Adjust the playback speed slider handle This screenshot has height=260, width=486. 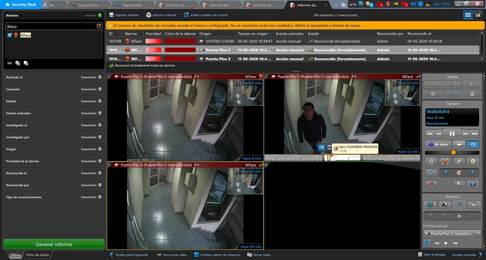point(453,153)
